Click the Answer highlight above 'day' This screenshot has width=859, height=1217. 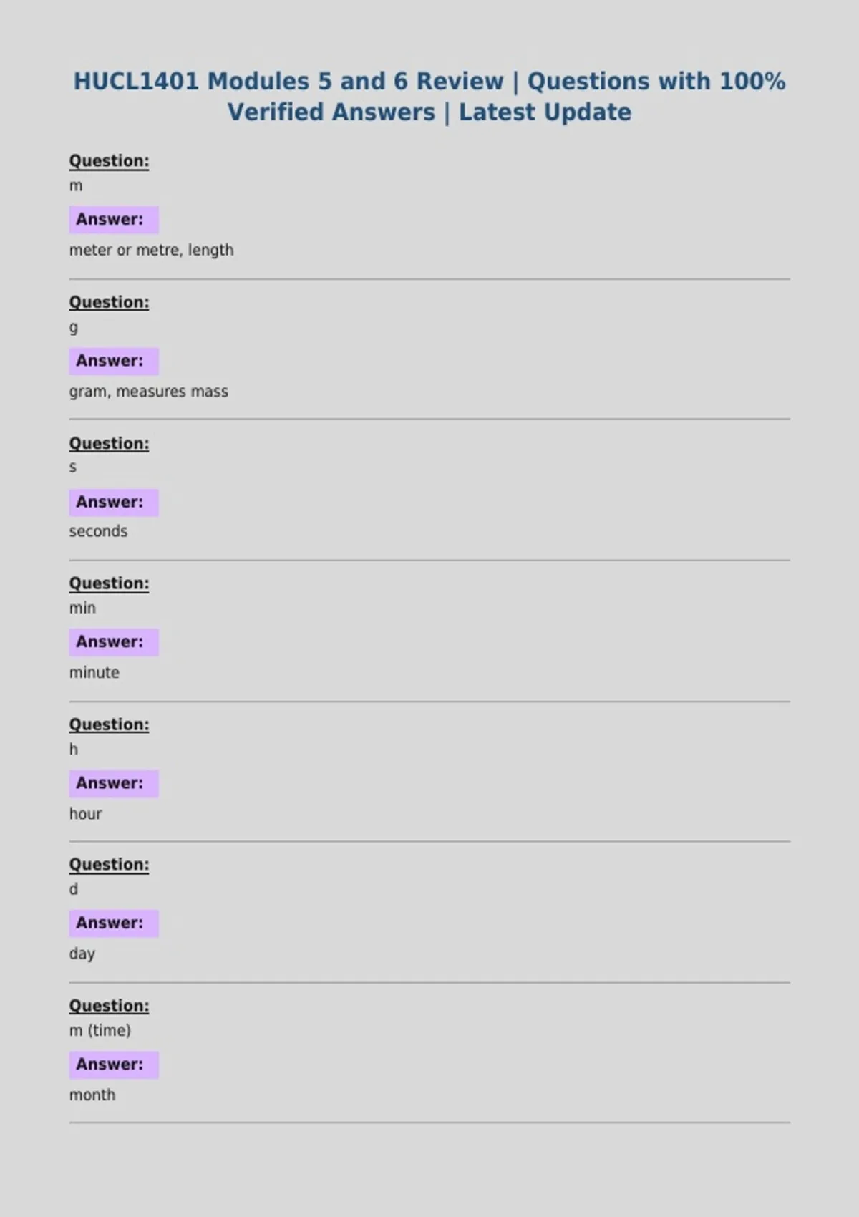tap(114, 923)
